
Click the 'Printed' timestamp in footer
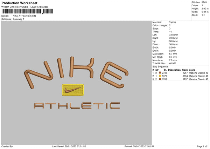tap(139, 146)
